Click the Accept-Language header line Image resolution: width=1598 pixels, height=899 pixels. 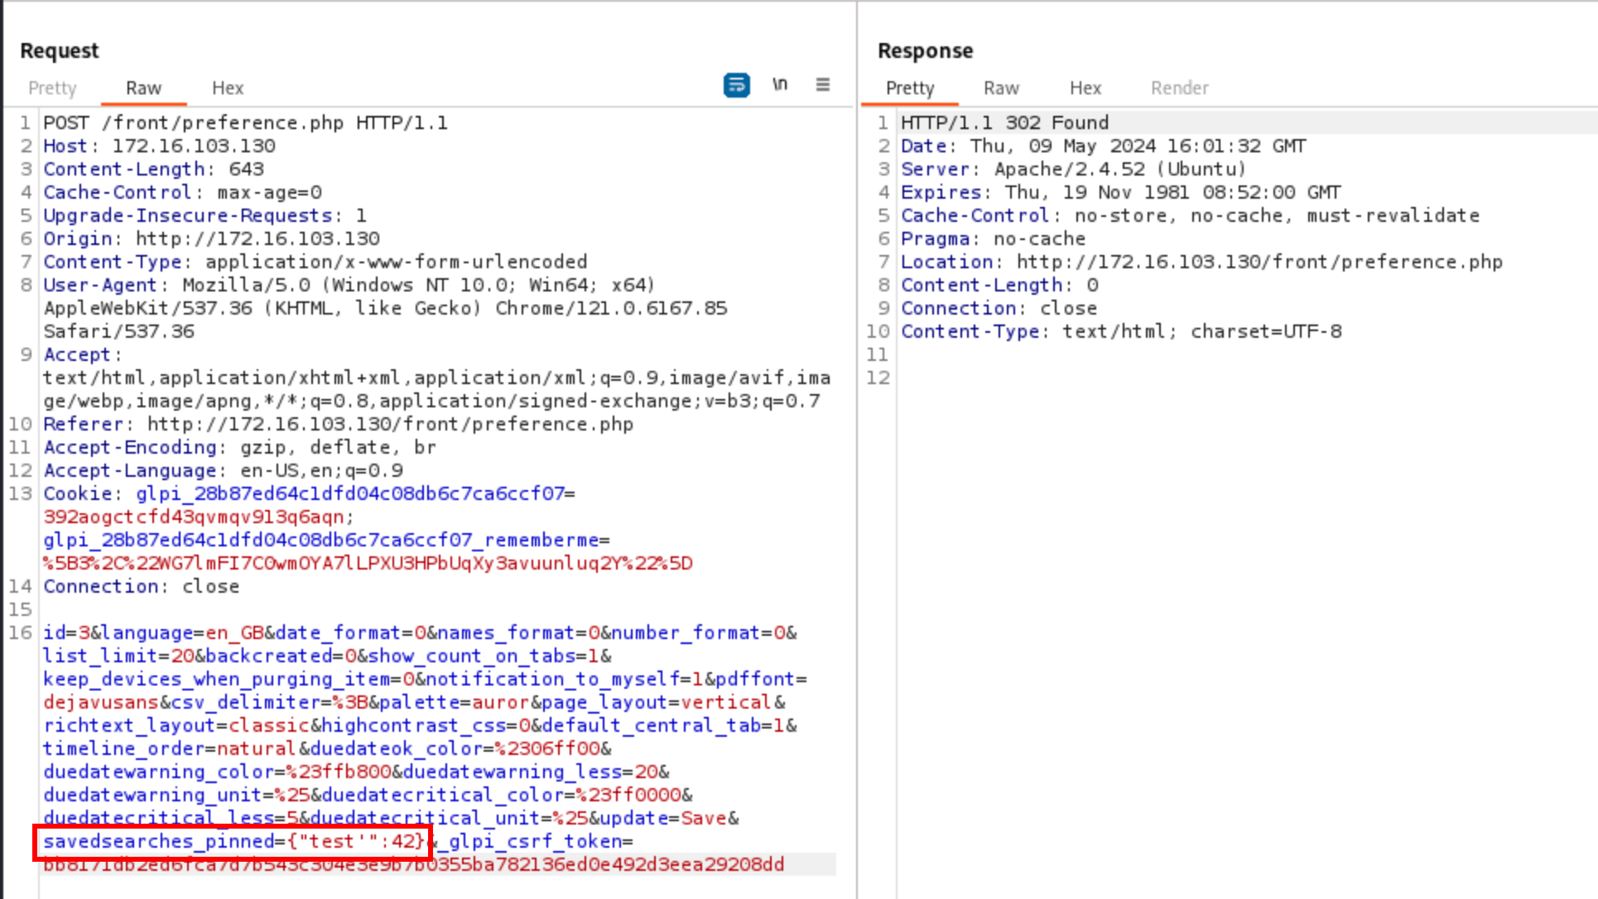223,470
